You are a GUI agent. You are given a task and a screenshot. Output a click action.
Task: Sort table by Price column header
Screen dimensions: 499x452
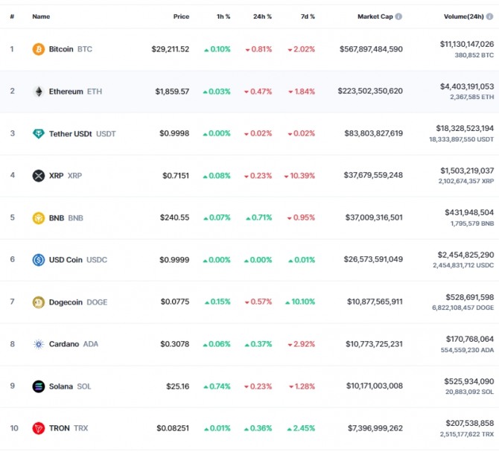coord(181,16)
